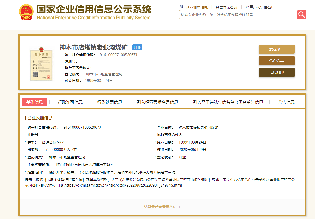This screenshot has height=219, width=315.
Task: Switch to the 基础信息 tab
Action: pyautogui.click(x=35, y=102)
